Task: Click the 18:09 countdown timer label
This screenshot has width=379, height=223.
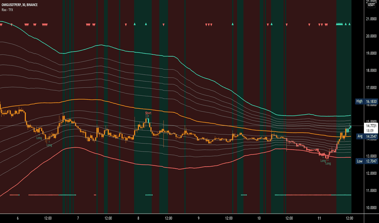Action: (370, 131)
